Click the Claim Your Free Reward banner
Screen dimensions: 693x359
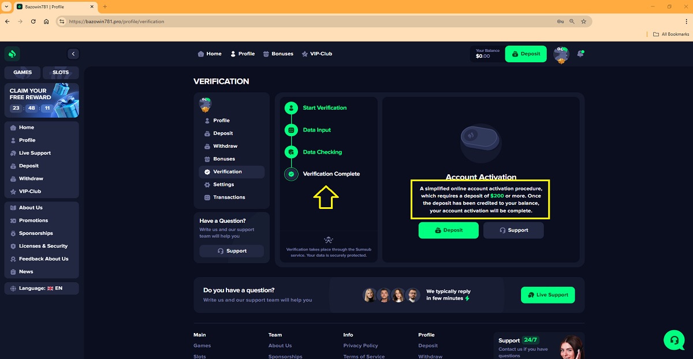click(x=42, y=100)
